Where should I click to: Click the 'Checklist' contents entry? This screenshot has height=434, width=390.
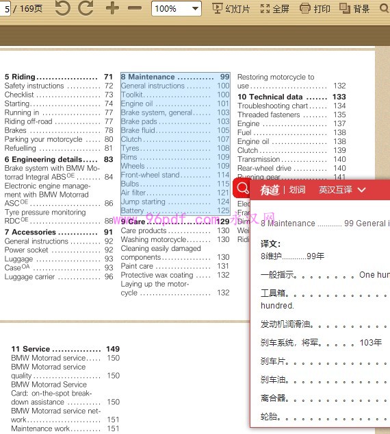tap(59, 95)
